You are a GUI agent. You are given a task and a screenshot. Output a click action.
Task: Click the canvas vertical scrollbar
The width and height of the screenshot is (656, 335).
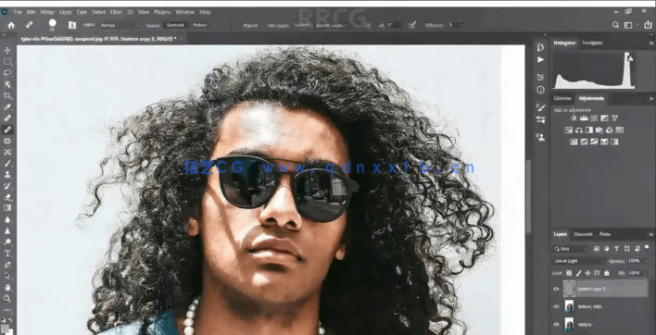tap(529, 196)
